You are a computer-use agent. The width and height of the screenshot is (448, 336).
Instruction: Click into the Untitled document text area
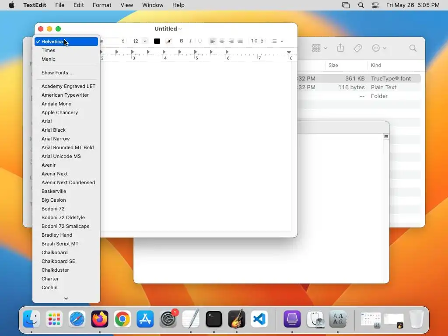coord(196,146)
